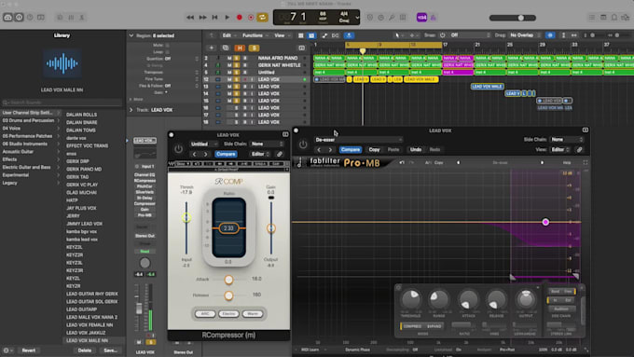This screenshot has height=357, width=634.
Task: Click the Library Delete button
Action: 85,350
